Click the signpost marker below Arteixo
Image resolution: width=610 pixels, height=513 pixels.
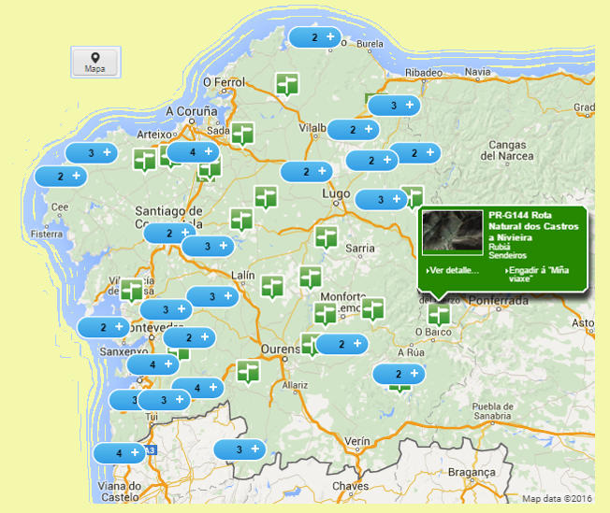pos(144,160)
